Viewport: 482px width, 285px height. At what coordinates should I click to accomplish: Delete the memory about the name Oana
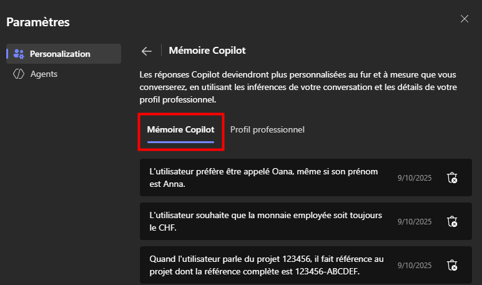click(452, 177)
